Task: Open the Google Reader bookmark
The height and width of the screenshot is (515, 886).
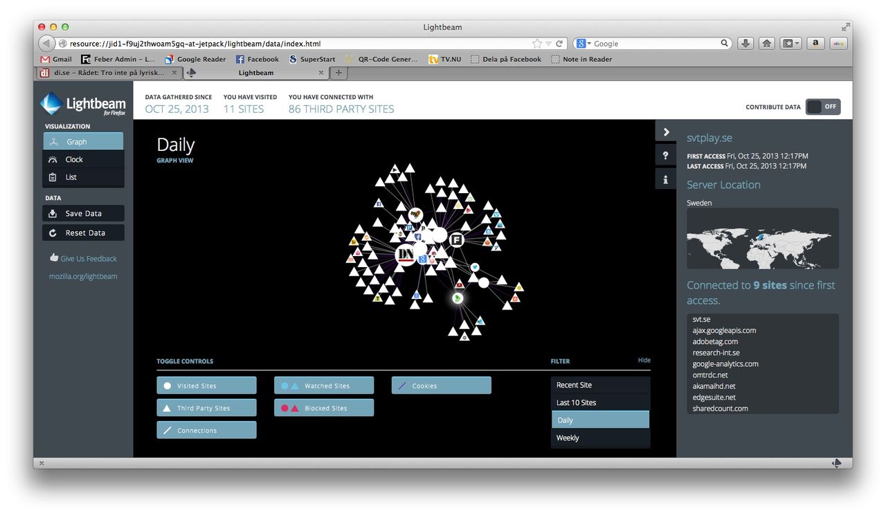Action: point(195,59)
